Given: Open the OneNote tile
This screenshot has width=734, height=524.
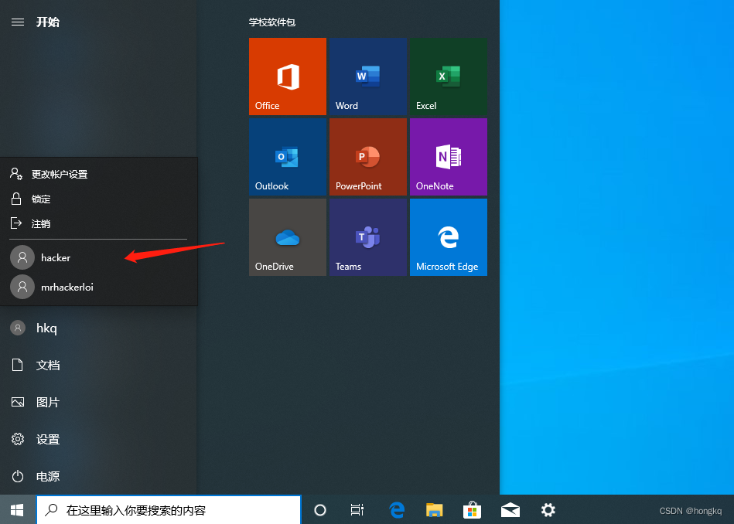Looking at the screenshot, I should coord(449,157).
